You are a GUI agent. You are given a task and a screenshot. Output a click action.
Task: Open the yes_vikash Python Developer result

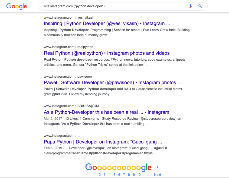(107, 23)
